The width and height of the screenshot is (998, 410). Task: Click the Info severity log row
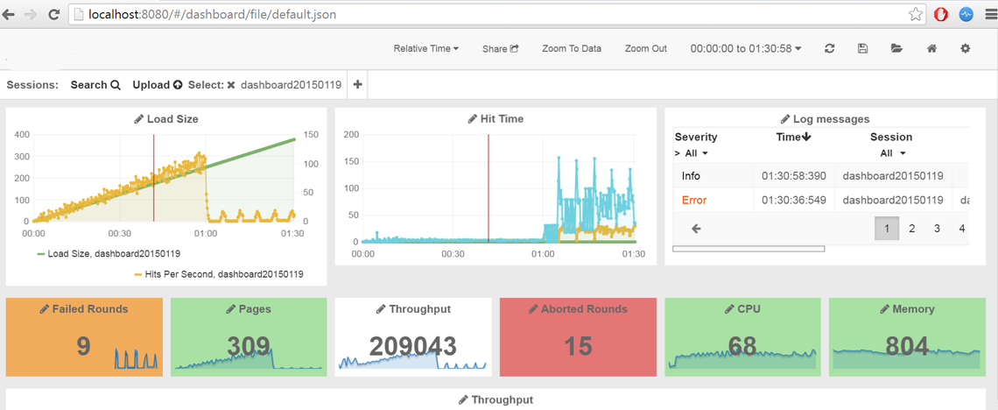pyautogui.click(x=821, y=176)
